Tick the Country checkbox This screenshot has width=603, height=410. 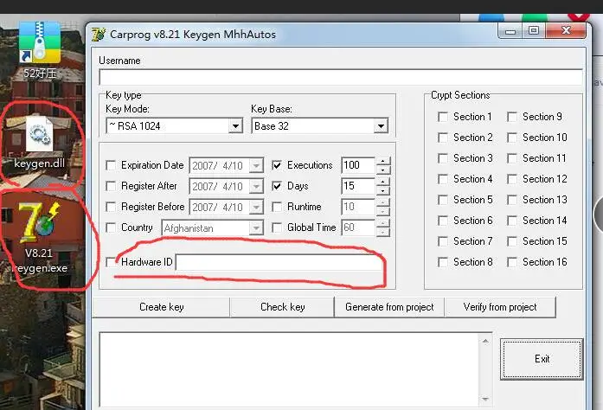111,227
